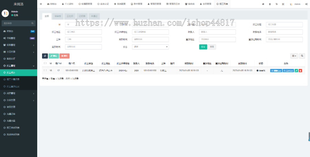Open the 附件管理 tab in the top bar
The image size is (310, 157).
[x=137, y=4]
